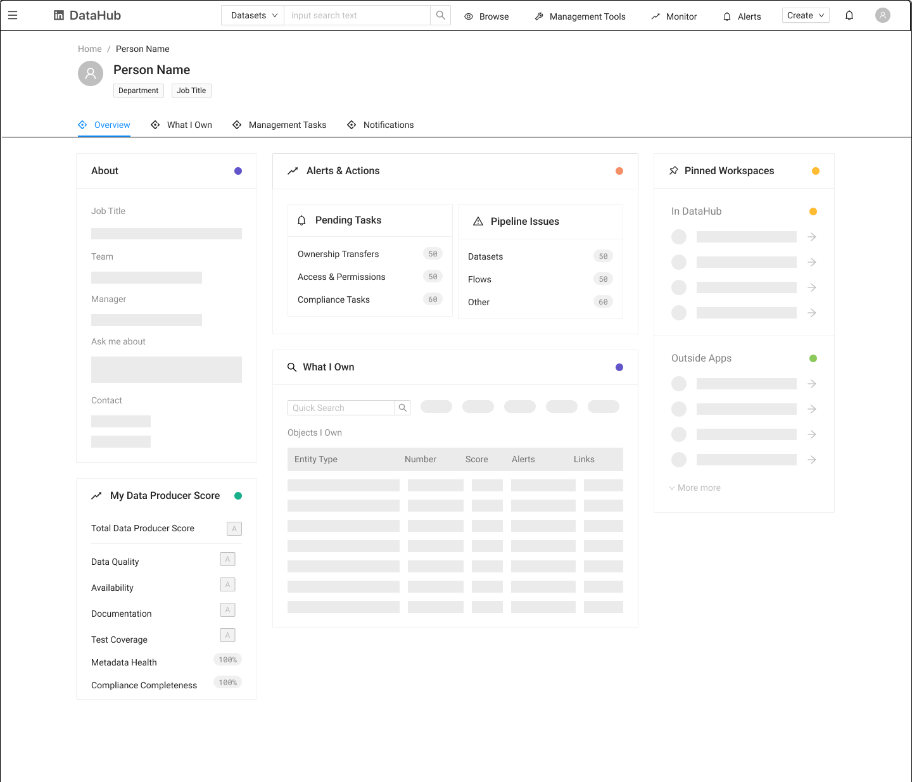
Task: Click the trend icon in My Data Producer Score
Action: coord(96,496)
